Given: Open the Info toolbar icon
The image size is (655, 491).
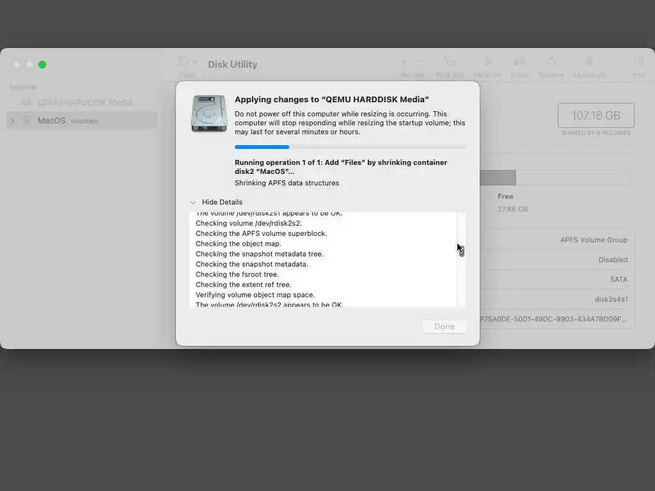Looking at the screenshot, I should (x=639, y=61).
